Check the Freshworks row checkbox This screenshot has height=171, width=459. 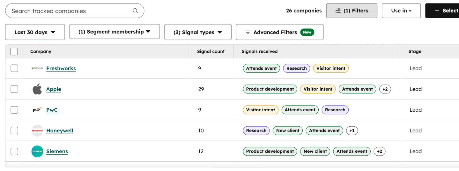(14, 68)
